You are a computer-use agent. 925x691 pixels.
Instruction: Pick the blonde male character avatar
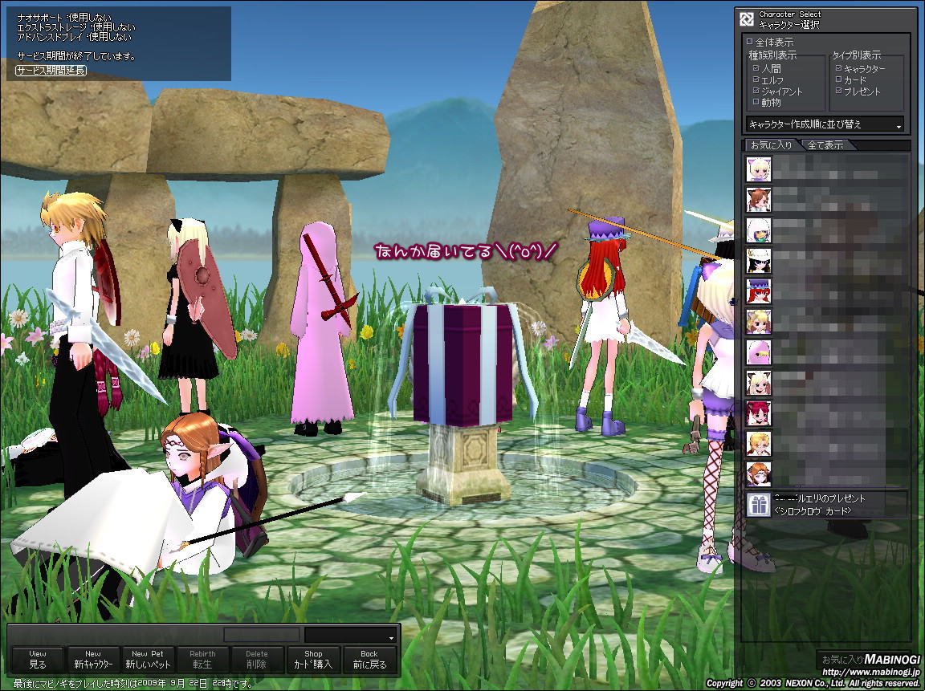759,444
